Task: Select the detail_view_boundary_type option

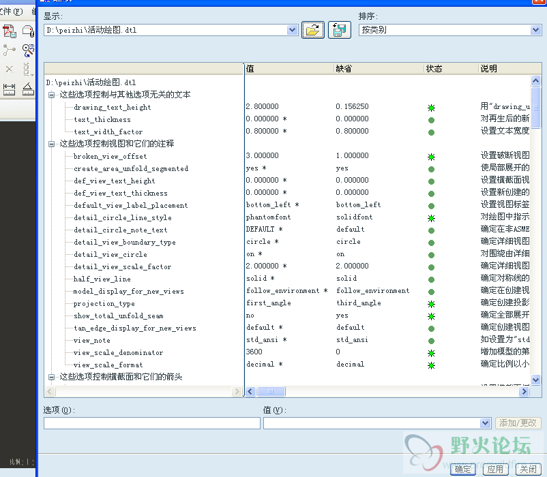Action: 125,242
